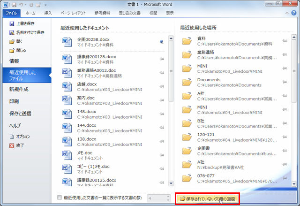Image resolution: width=300 pixels, height=206 pixels.
Task: Pin 144.docx to the recent list
Action: 162,128
